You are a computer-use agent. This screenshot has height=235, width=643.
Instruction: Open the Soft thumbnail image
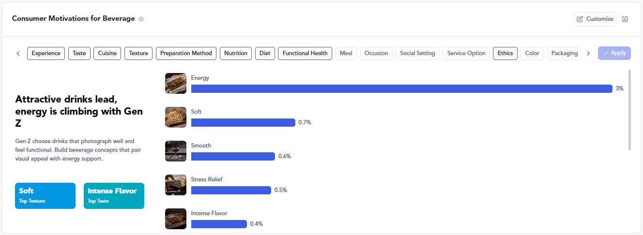pyautogui.click(x=176, y=117)
